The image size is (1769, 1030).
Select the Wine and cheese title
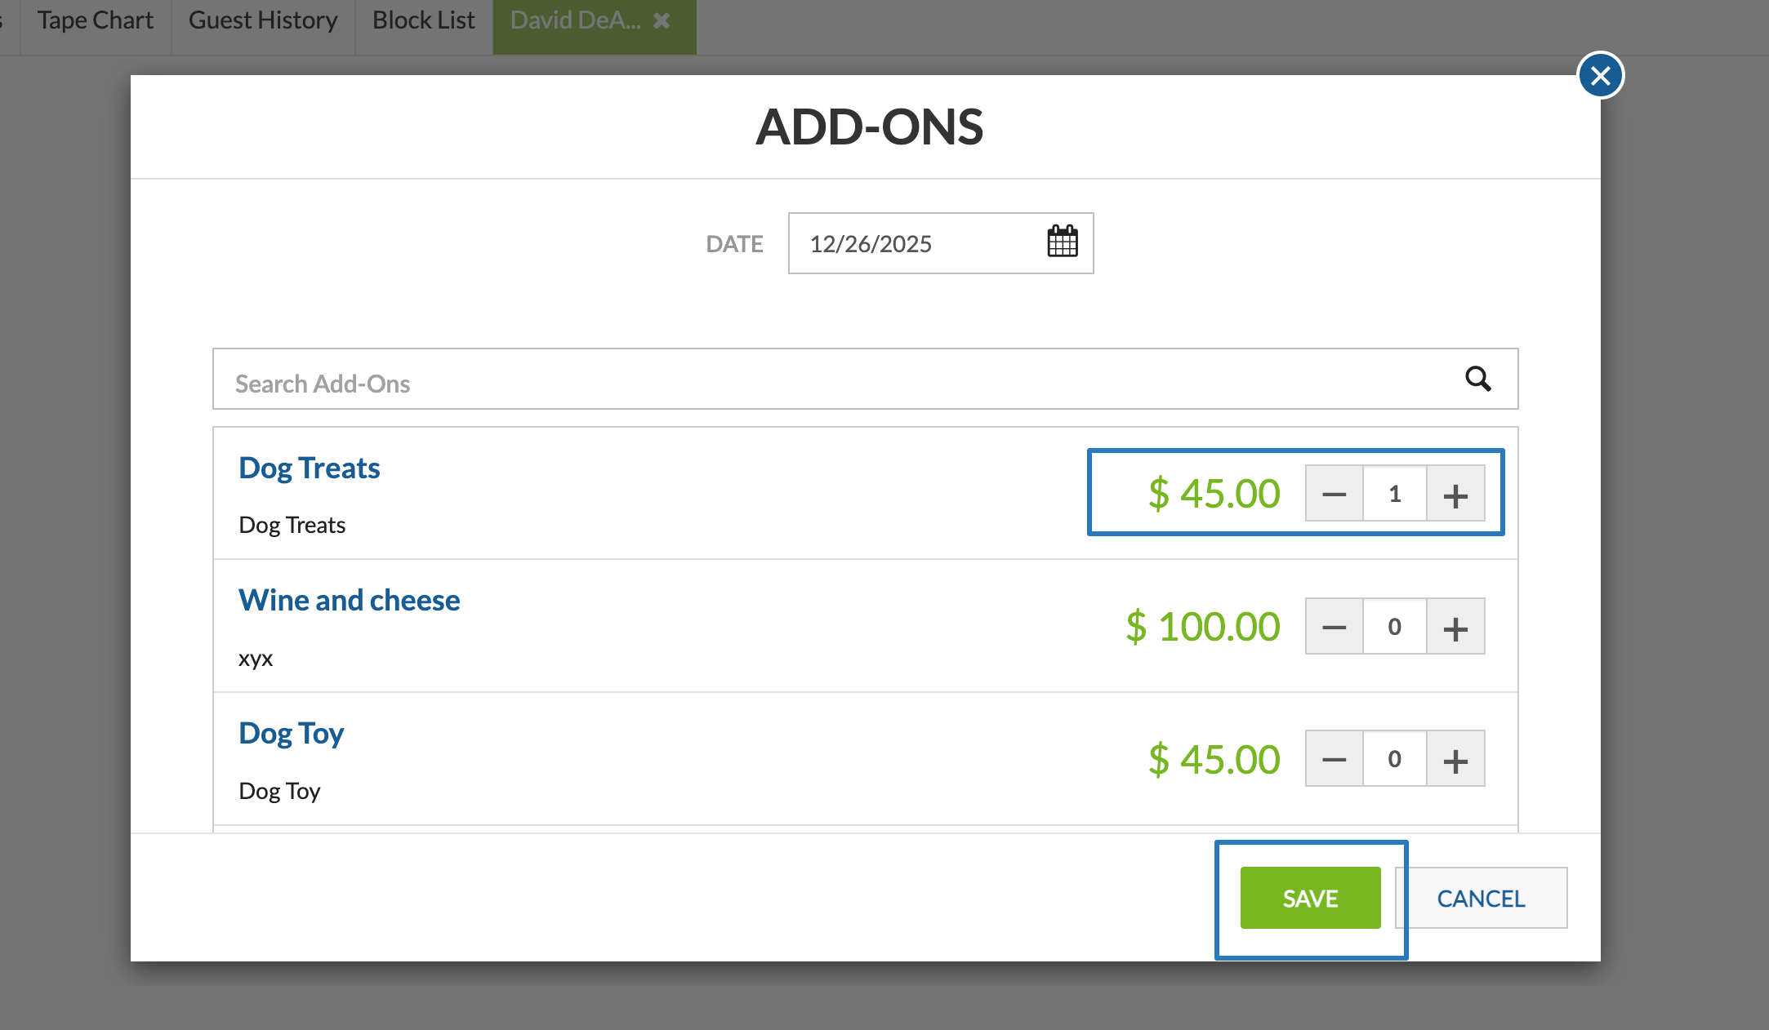349,601
